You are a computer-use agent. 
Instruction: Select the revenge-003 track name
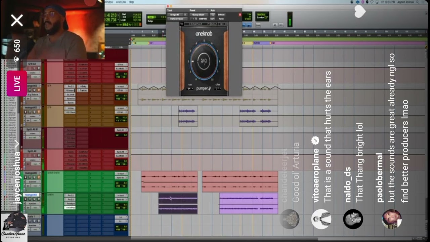[33, 86]
